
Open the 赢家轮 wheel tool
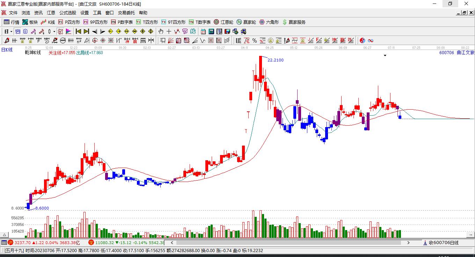pos(246,22)
